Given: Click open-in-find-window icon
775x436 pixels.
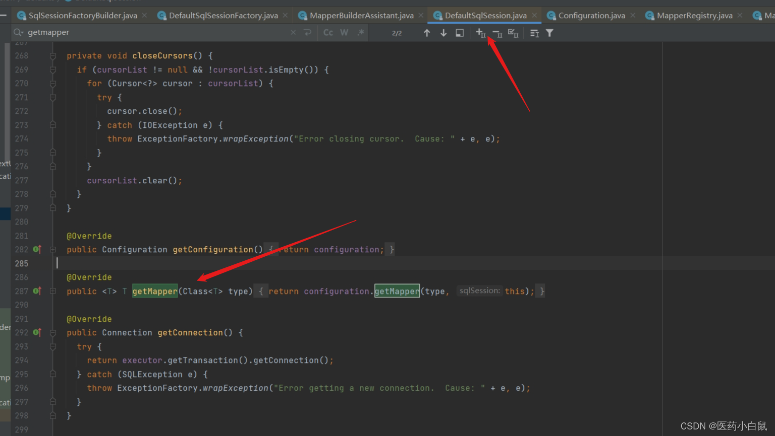Looking at the screenshot, I should click(460, 33).
